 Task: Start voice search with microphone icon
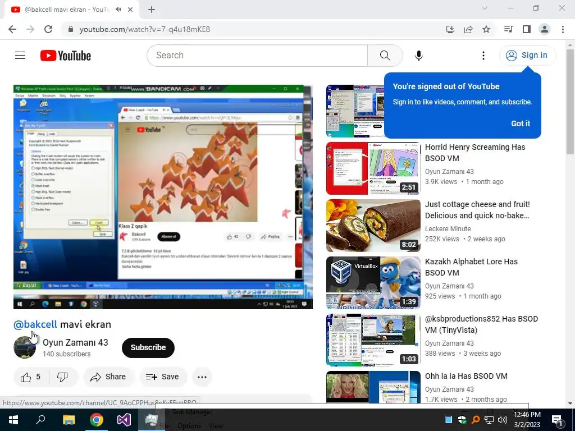pos(419,56)
